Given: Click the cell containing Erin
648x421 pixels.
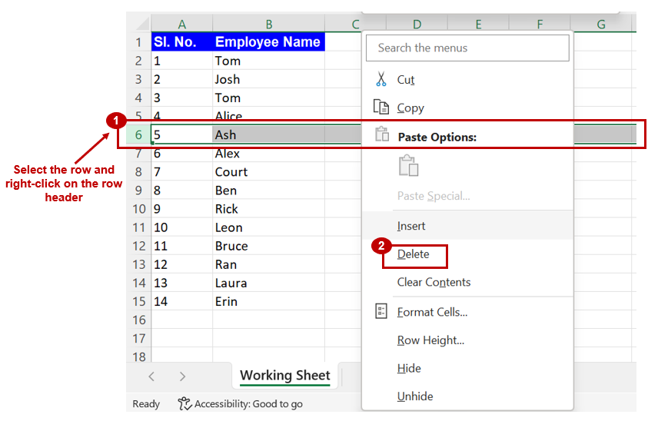Looking at the screenshot, I should pos(268,301).
